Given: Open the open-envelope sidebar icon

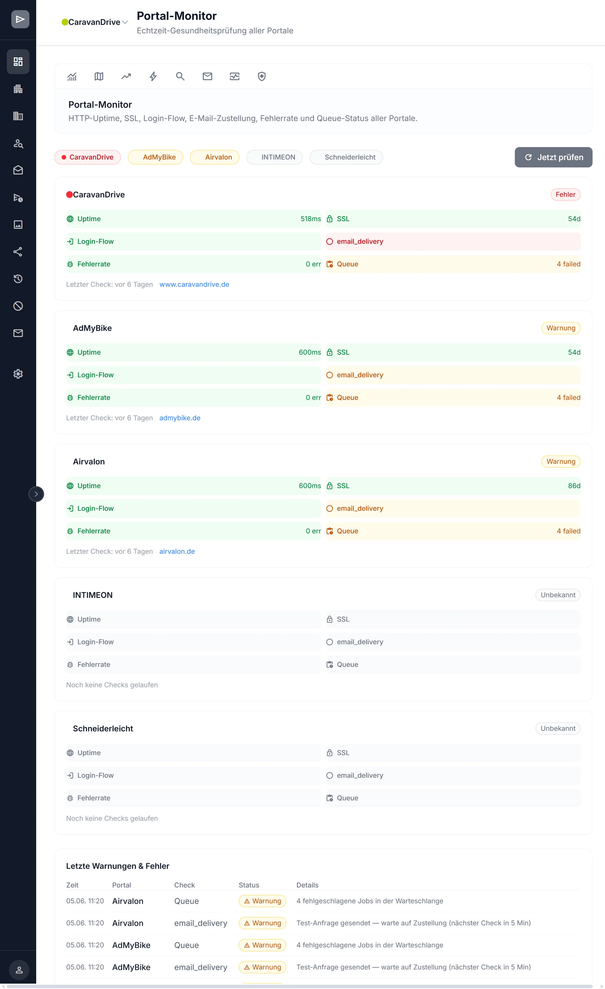Looking at the screenshot, I should pos(18,170).
